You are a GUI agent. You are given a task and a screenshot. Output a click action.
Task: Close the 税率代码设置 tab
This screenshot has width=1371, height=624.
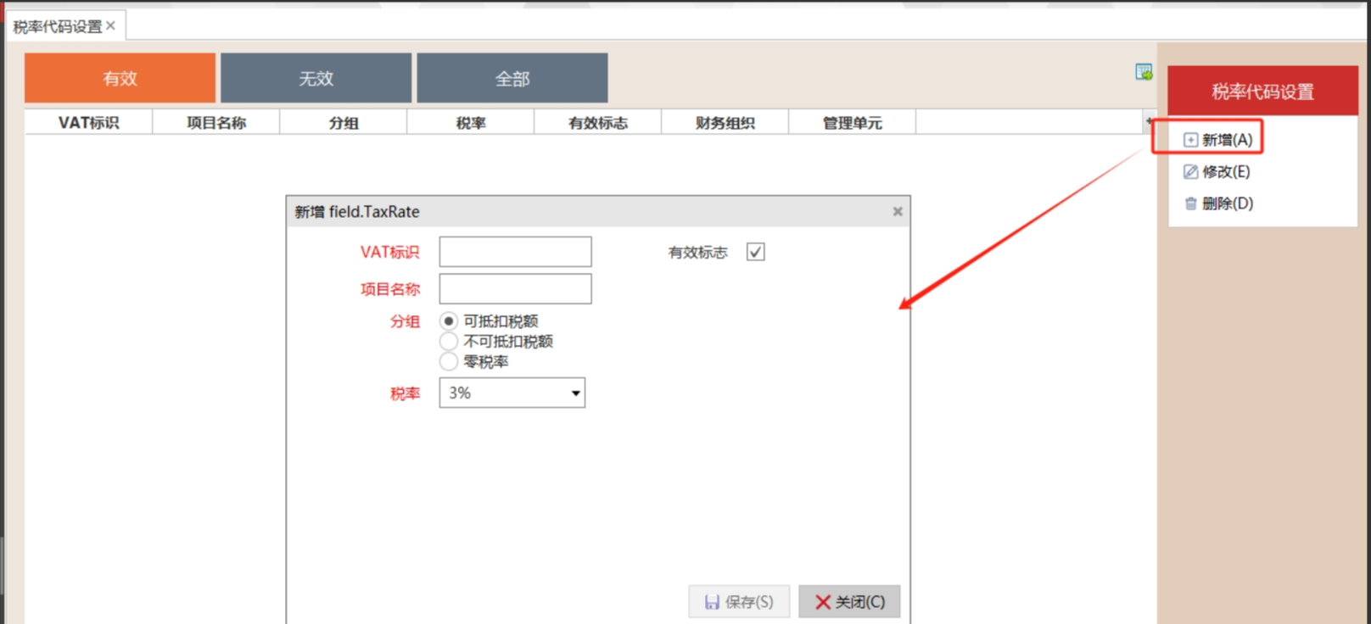coord(110,26)
